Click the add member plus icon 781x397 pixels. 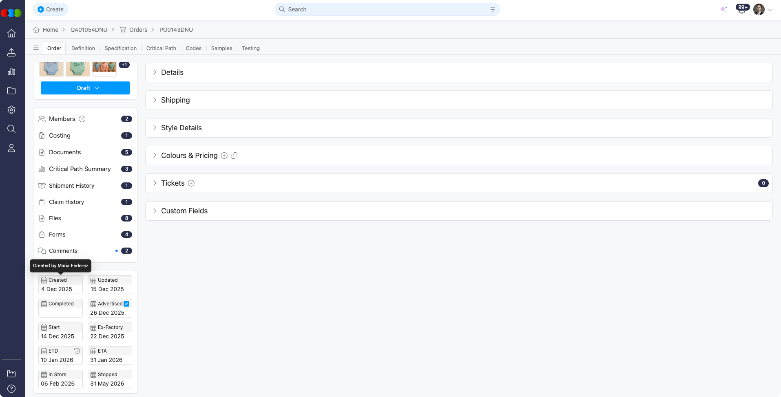click(82, 119)
